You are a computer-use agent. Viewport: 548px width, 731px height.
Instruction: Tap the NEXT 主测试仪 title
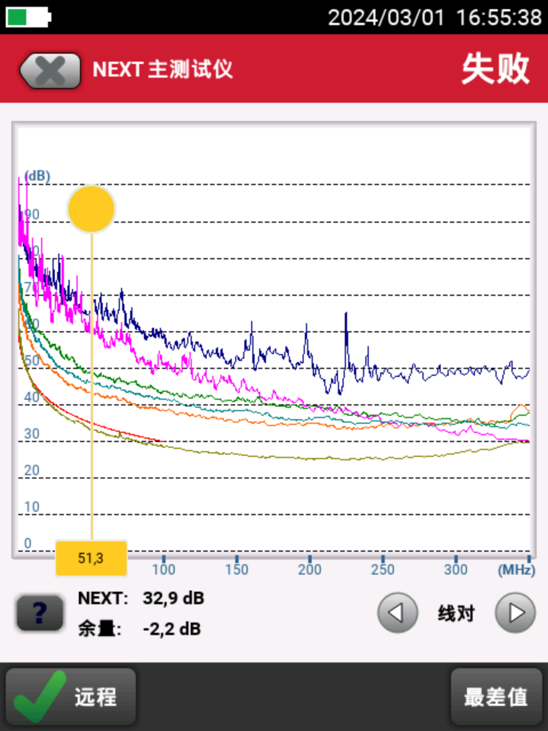click(163, 69)
